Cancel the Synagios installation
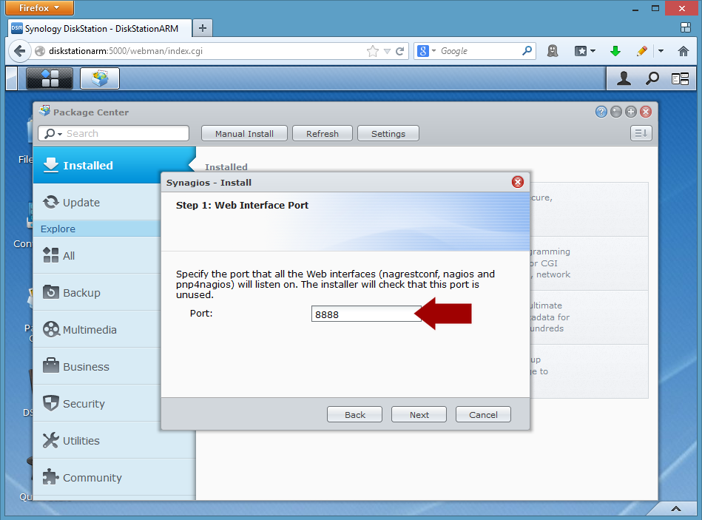Viewport: 702px width, 520px height. [x=483, y=414]
